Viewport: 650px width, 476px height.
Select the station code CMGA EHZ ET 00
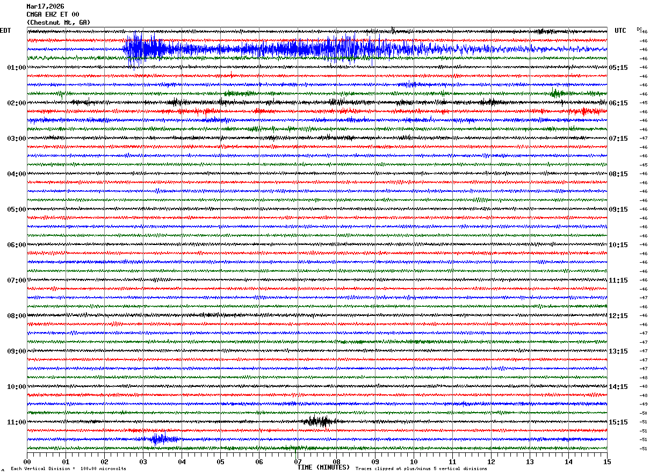[x=53, y=15]
